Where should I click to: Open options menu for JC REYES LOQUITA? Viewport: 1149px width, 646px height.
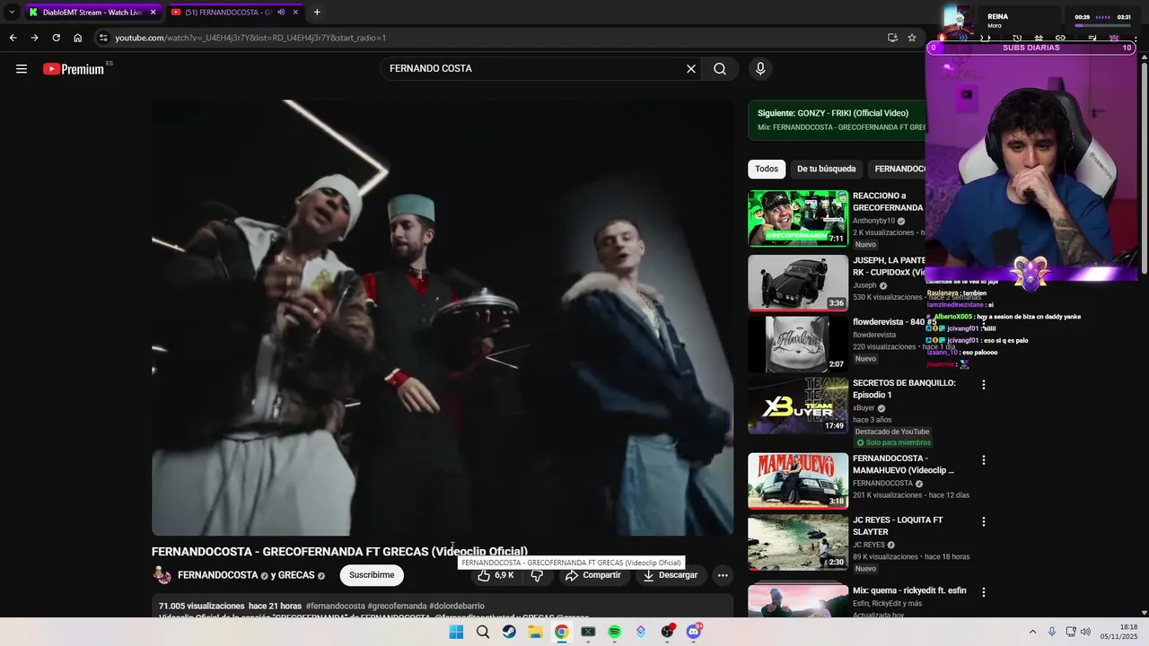point(984,521)
